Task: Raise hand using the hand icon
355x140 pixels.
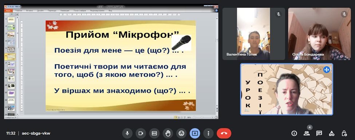Action: (168, 133)
